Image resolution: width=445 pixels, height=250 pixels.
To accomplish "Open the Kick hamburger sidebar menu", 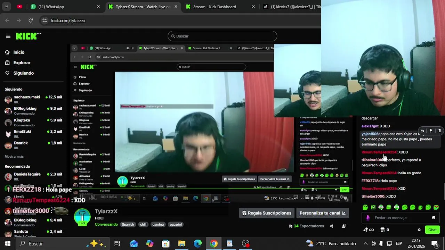I will pyautogui.click(x=8, y=36).
